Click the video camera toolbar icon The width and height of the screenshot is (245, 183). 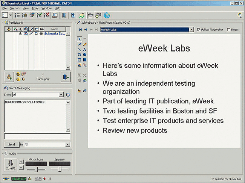click(x=98, y=15)
